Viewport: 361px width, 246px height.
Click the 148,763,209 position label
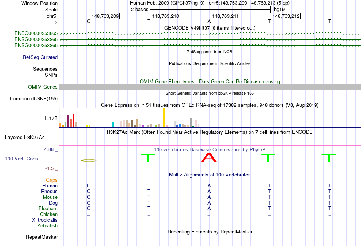point(105,16)
